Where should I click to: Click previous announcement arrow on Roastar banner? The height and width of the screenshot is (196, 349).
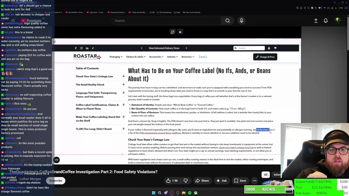[x=142, y=48]
